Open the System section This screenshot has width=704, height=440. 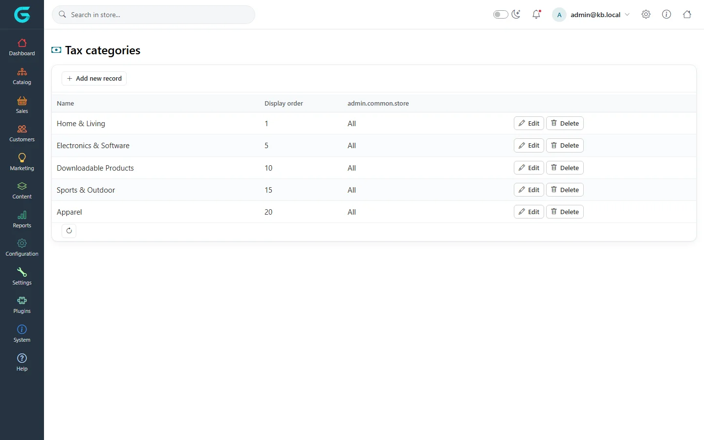click(22, 334)
